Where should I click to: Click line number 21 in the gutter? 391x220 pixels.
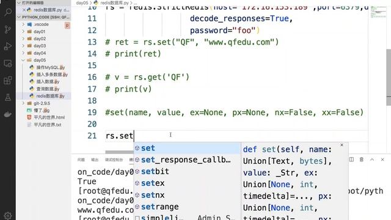92,136
